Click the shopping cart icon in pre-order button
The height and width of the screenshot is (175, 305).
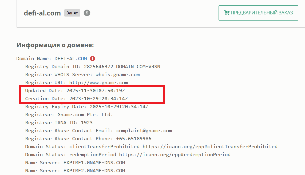227,13
